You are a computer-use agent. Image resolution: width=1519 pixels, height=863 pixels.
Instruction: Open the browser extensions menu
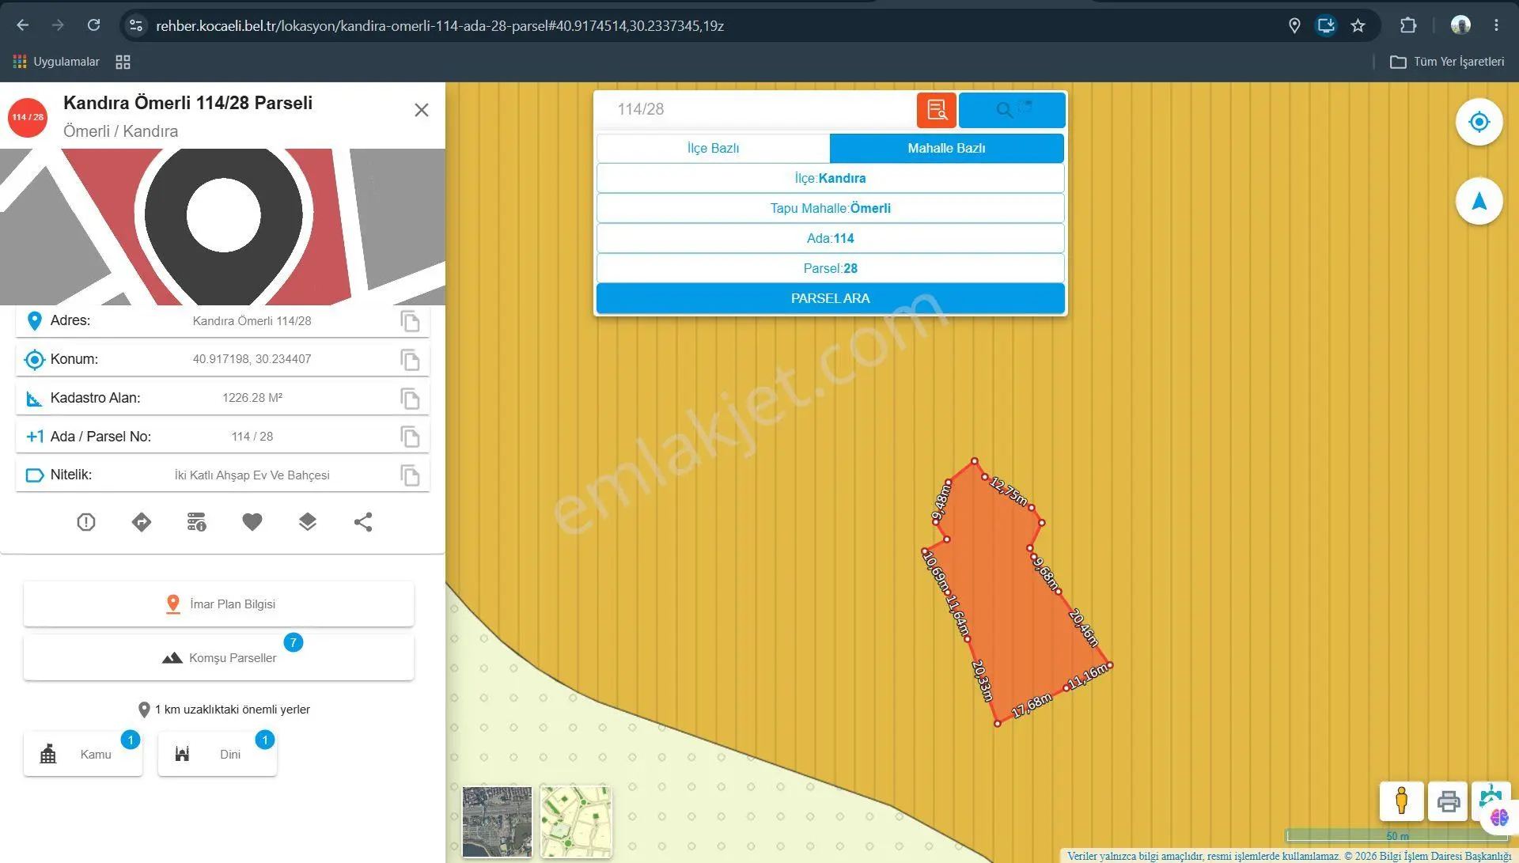[x=1408, y=25]
